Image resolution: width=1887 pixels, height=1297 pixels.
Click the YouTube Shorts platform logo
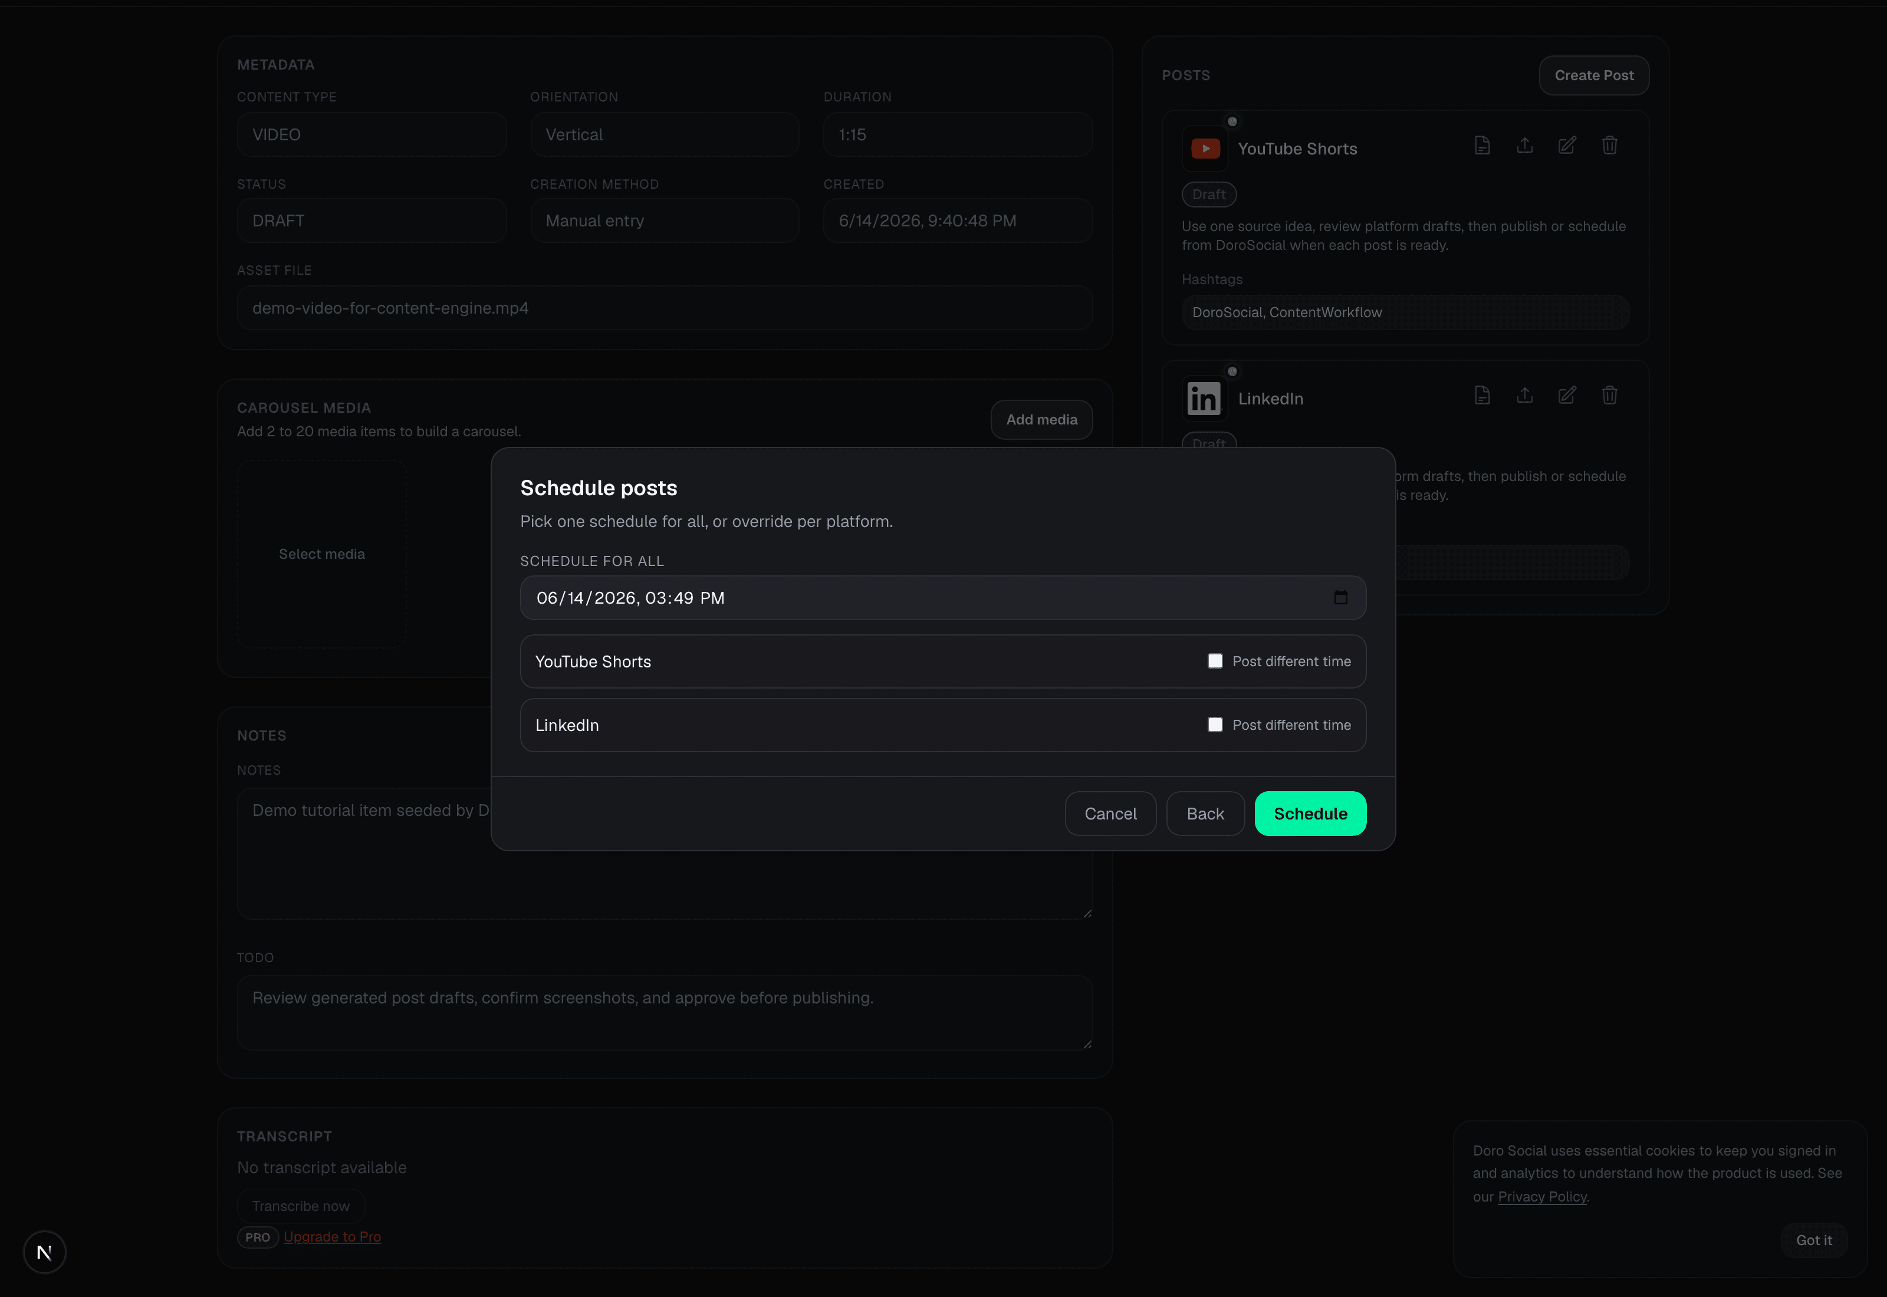(1205, 149)
